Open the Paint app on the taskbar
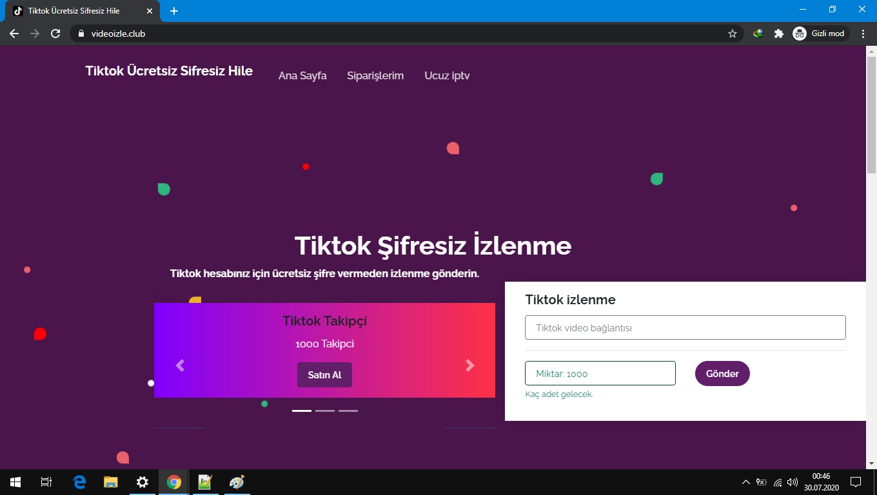The image size is (877, 495). point(237,482)
